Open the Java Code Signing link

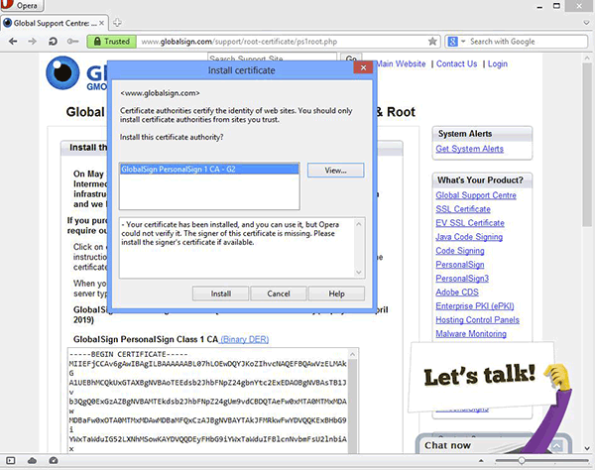[x=469, y=237]
